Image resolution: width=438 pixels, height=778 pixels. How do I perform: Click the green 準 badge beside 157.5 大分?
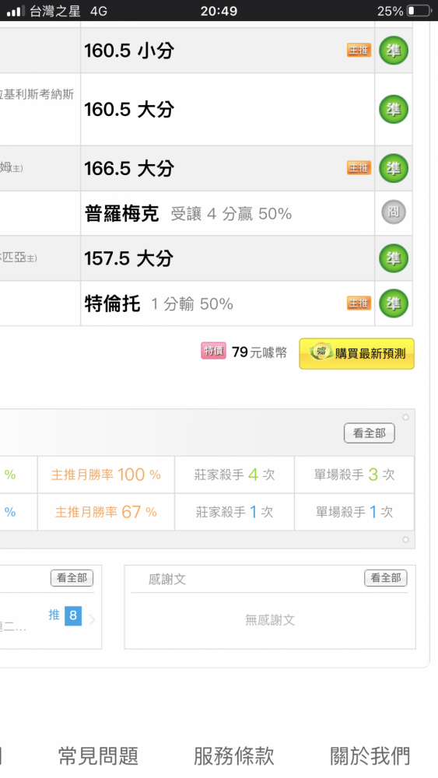click(394, 258)
